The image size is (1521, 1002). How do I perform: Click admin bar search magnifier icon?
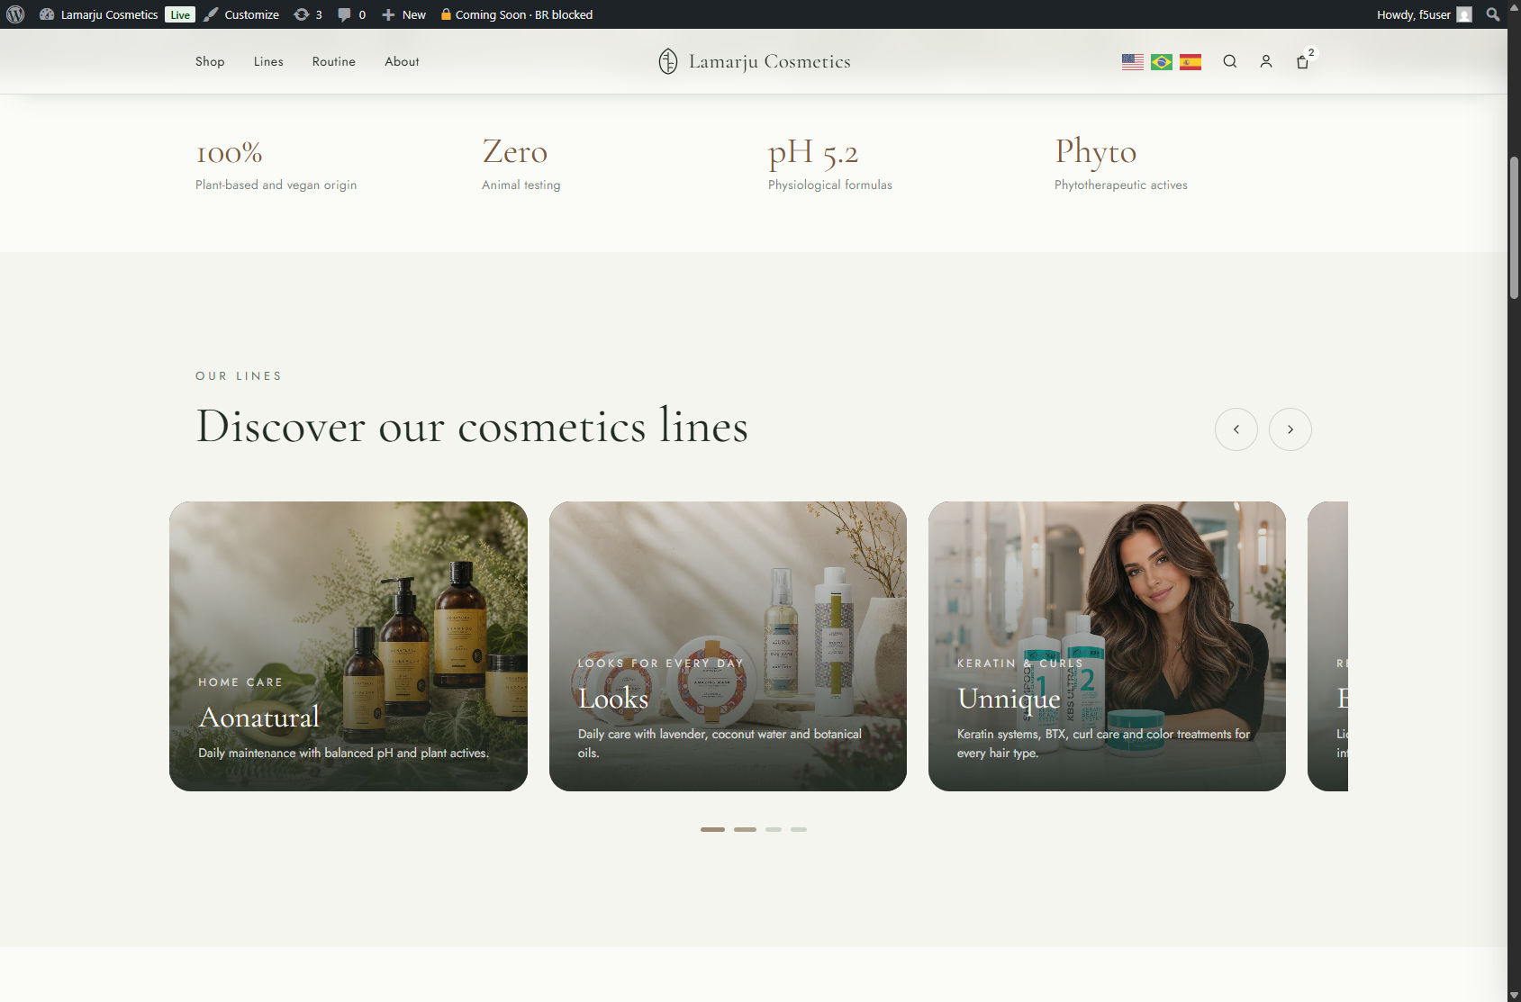coord(1493,14)
